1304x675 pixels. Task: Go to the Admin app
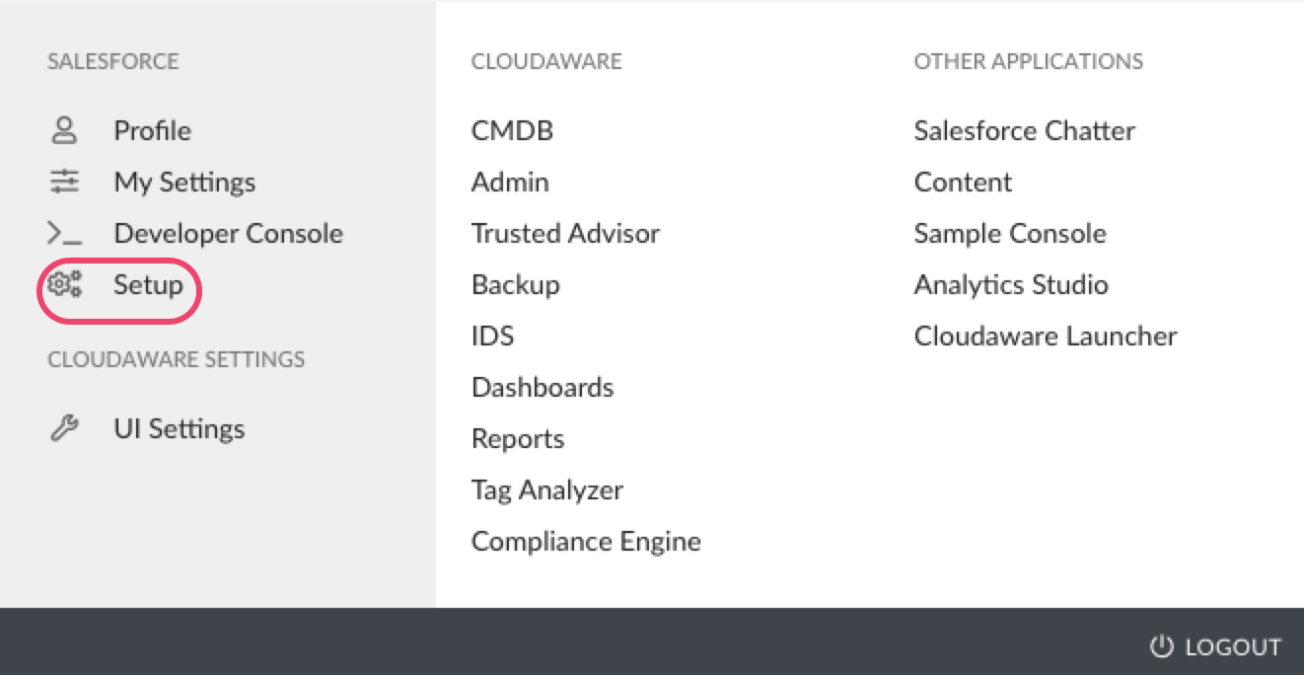tap(510, 182)
